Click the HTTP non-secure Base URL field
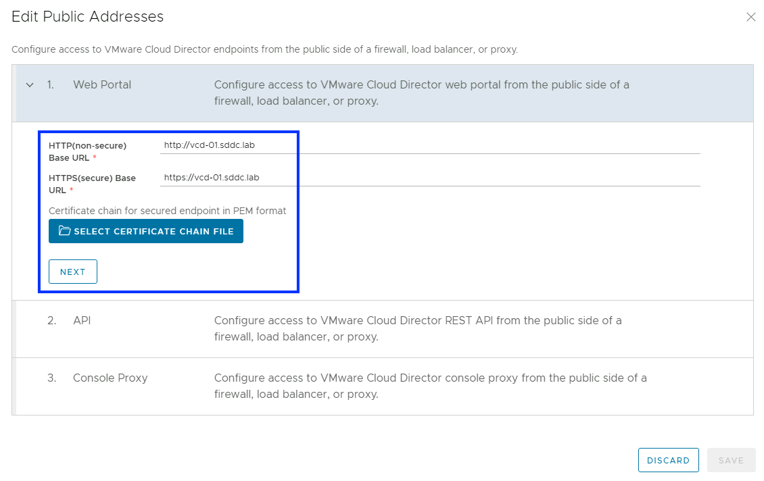 pyautogui.click(x=429, y=145)
